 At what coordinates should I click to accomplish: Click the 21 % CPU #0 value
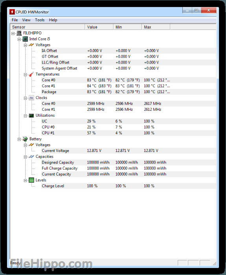click(91, 127)
